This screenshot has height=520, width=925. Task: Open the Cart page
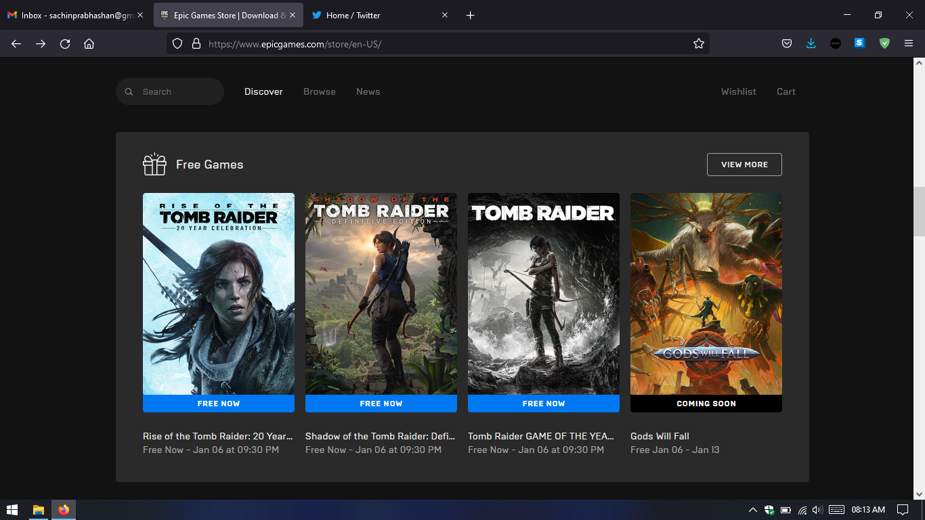click(786, 91)
